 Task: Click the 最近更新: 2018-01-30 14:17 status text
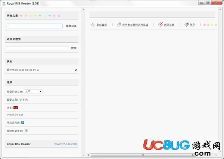[23, 70]
